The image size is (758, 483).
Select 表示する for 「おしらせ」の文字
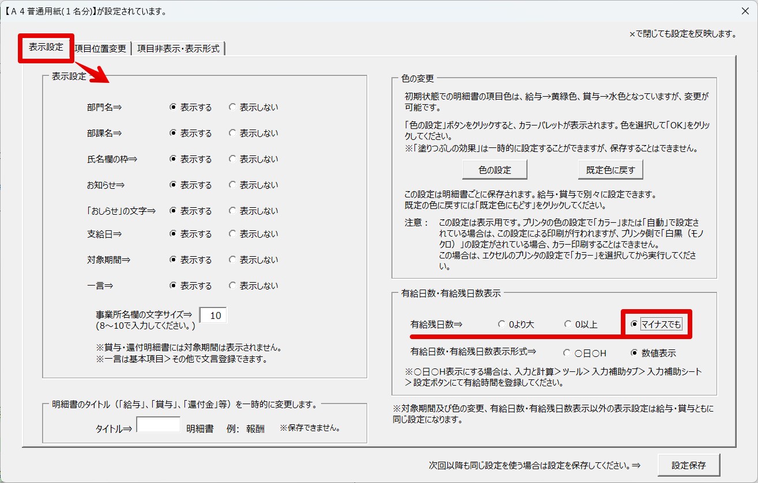173,211
